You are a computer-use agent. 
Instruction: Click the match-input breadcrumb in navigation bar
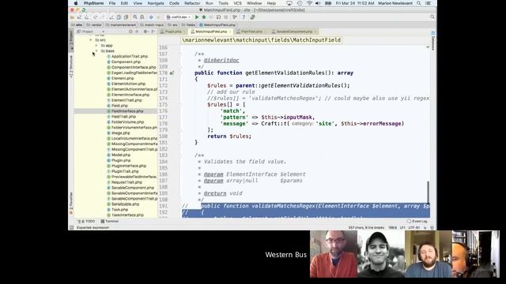(153, 24)
